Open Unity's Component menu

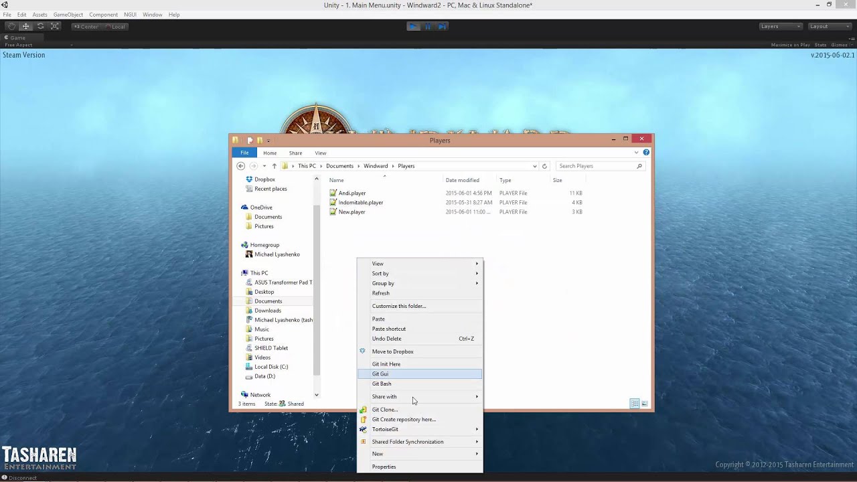coord(103,15)
